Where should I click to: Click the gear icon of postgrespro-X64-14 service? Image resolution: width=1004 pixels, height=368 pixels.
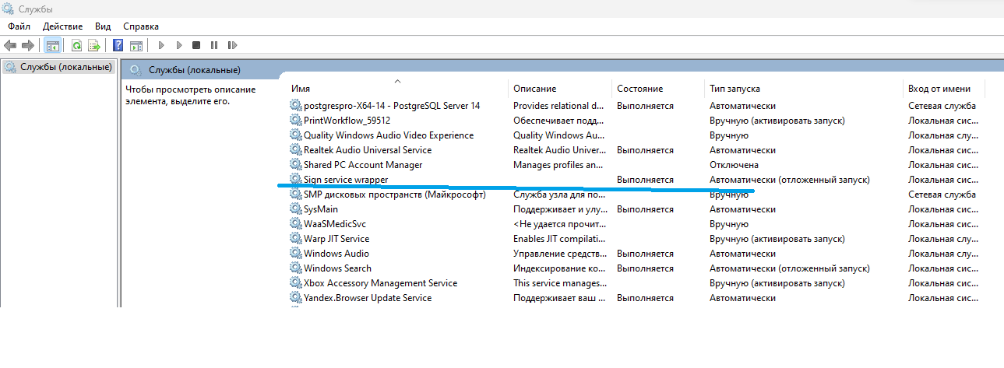(x=295, y=106)
